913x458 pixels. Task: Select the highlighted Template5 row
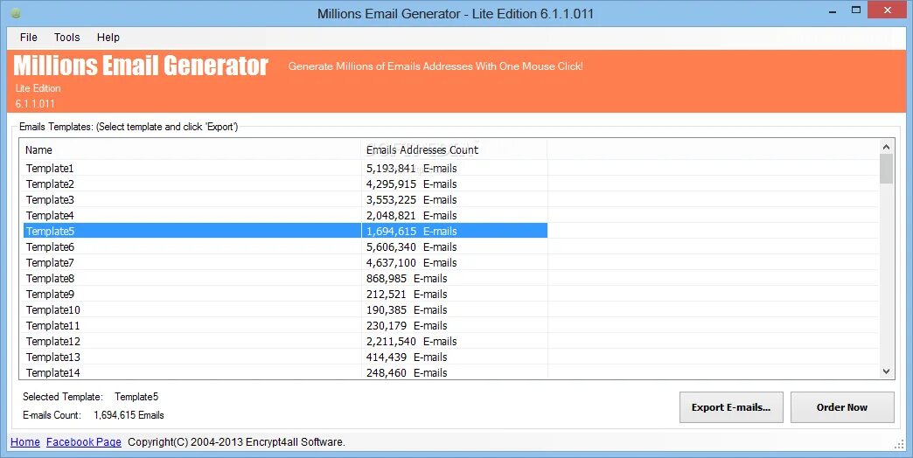point(285,231)
